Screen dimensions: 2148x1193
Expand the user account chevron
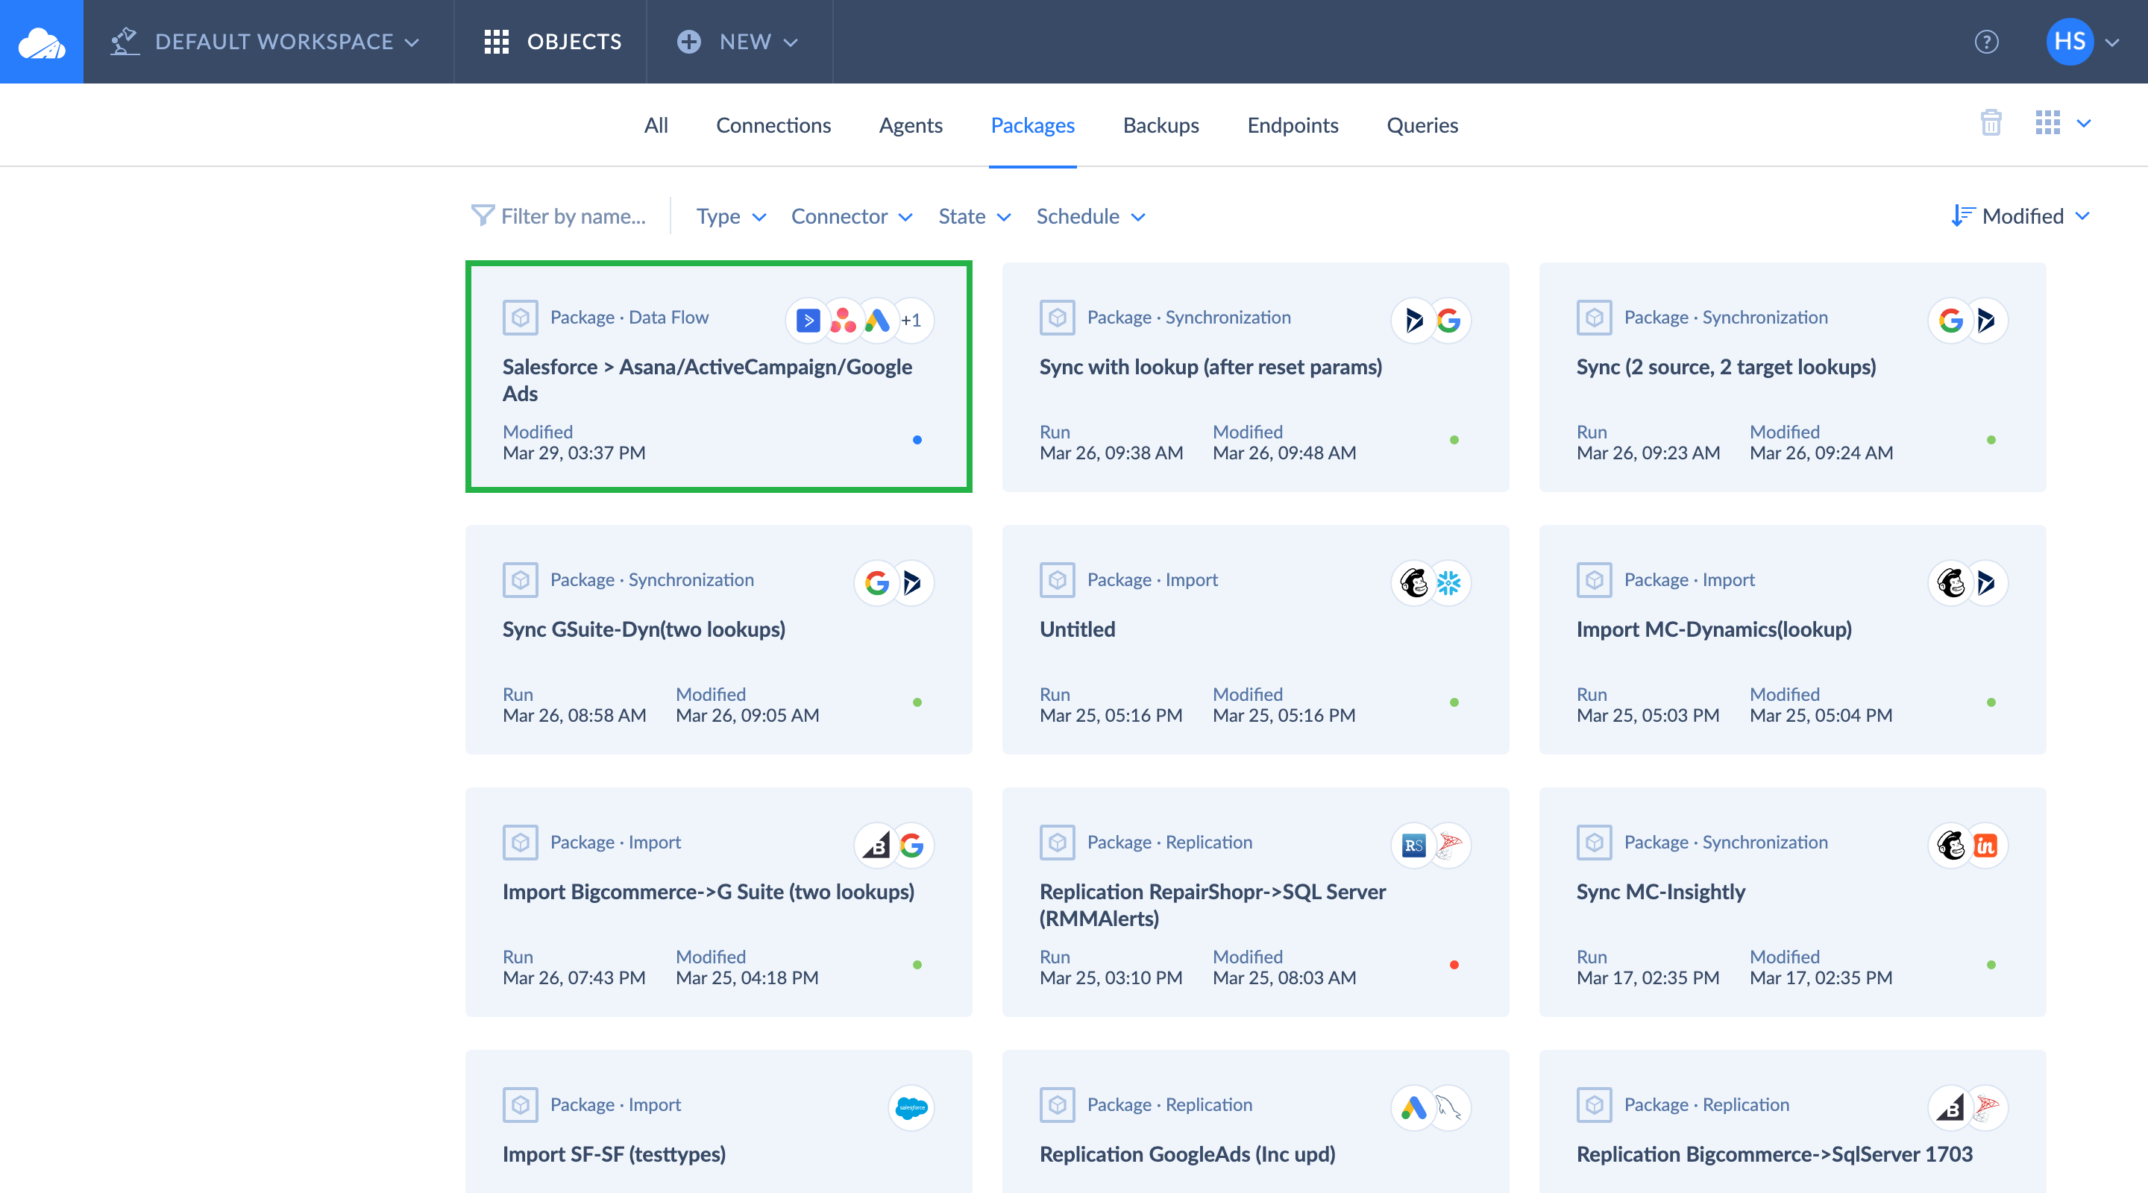point(2112,42)
